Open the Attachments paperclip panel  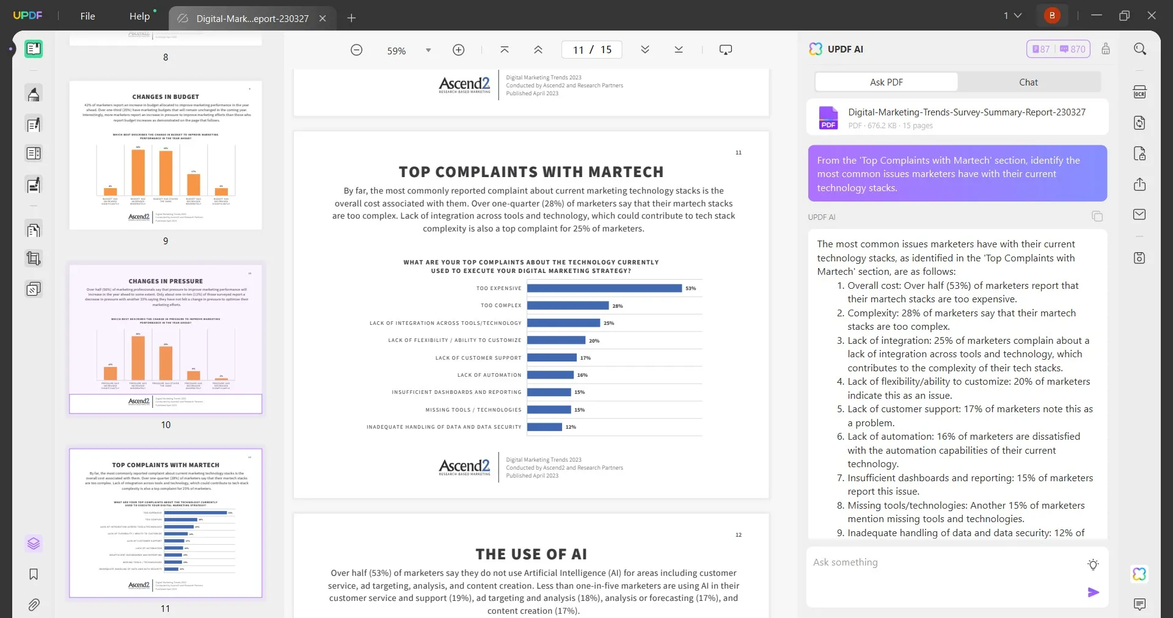point(34,605)
